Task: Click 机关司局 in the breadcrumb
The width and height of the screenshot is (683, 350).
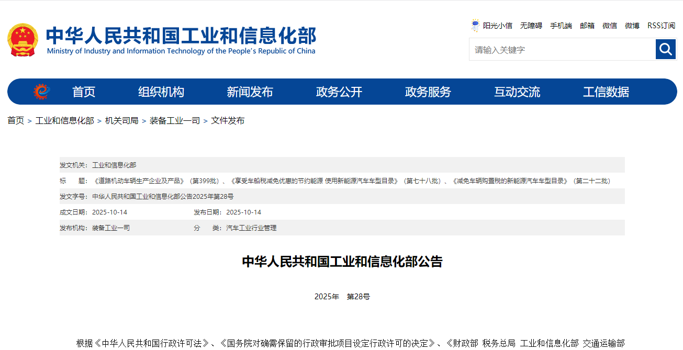Action: pyautogui.click(x=121, y=121)
